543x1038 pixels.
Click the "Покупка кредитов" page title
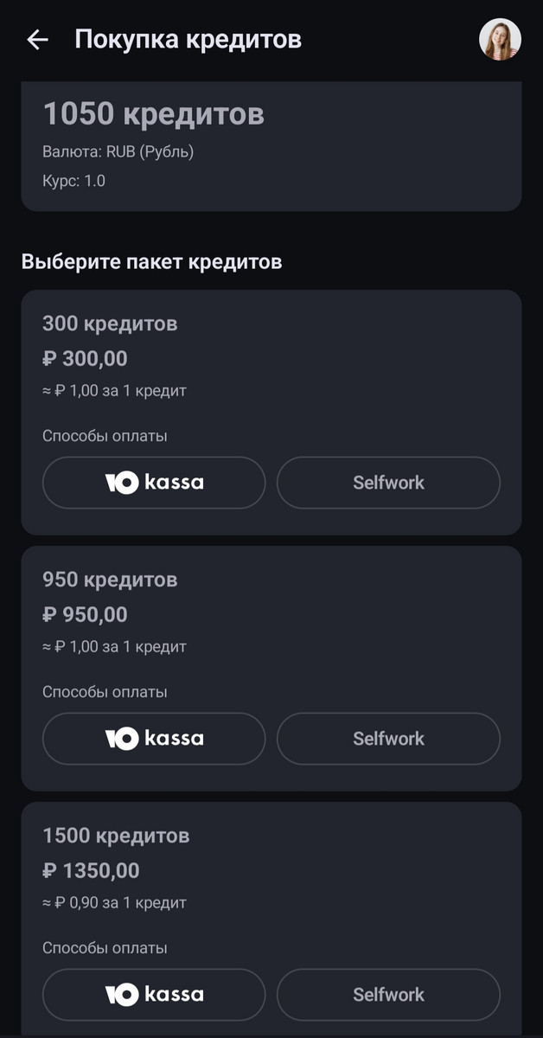click(x=188, y=40)
